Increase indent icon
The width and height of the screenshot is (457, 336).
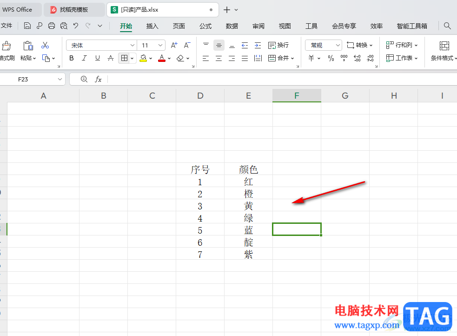click(258, 45)
